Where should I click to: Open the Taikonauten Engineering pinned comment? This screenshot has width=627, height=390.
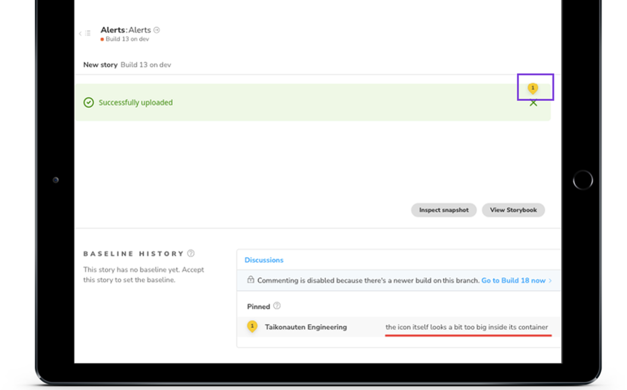pyautogui.click(x=306, y=327)
